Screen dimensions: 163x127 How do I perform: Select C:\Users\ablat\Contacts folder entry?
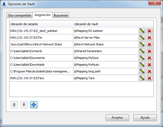coord(41,51)
